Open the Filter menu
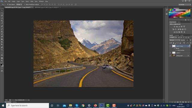Image resolution: width=192 pixels, height=108 pixels. click(32, 1)
